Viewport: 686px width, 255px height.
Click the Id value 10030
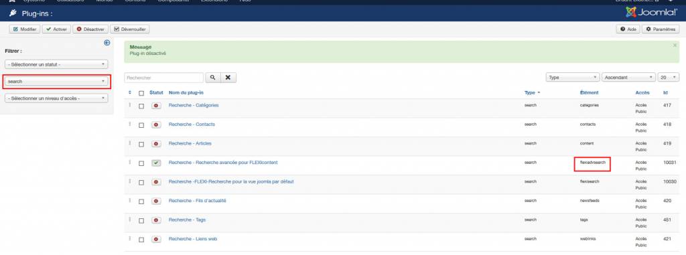click(x=670, y=181)
